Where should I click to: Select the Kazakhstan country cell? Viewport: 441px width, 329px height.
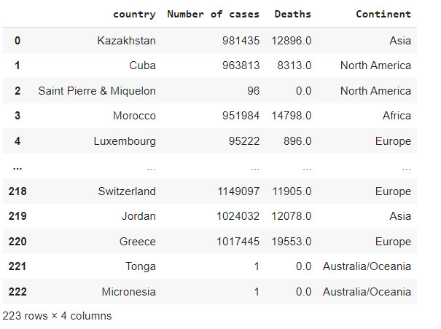point(126,41)
